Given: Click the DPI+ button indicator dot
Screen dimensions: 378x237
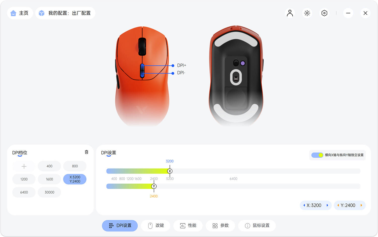Looking at the screenshot, I should point(173,66).
